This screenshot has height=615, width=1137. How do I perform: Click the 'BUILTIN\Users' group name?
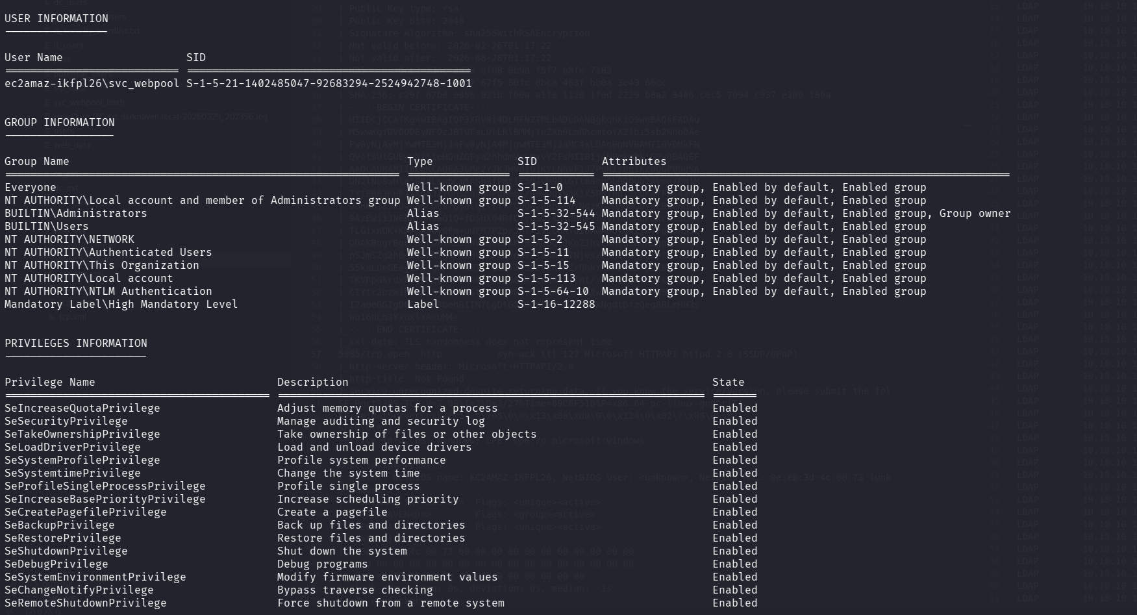tap(47, 226)
